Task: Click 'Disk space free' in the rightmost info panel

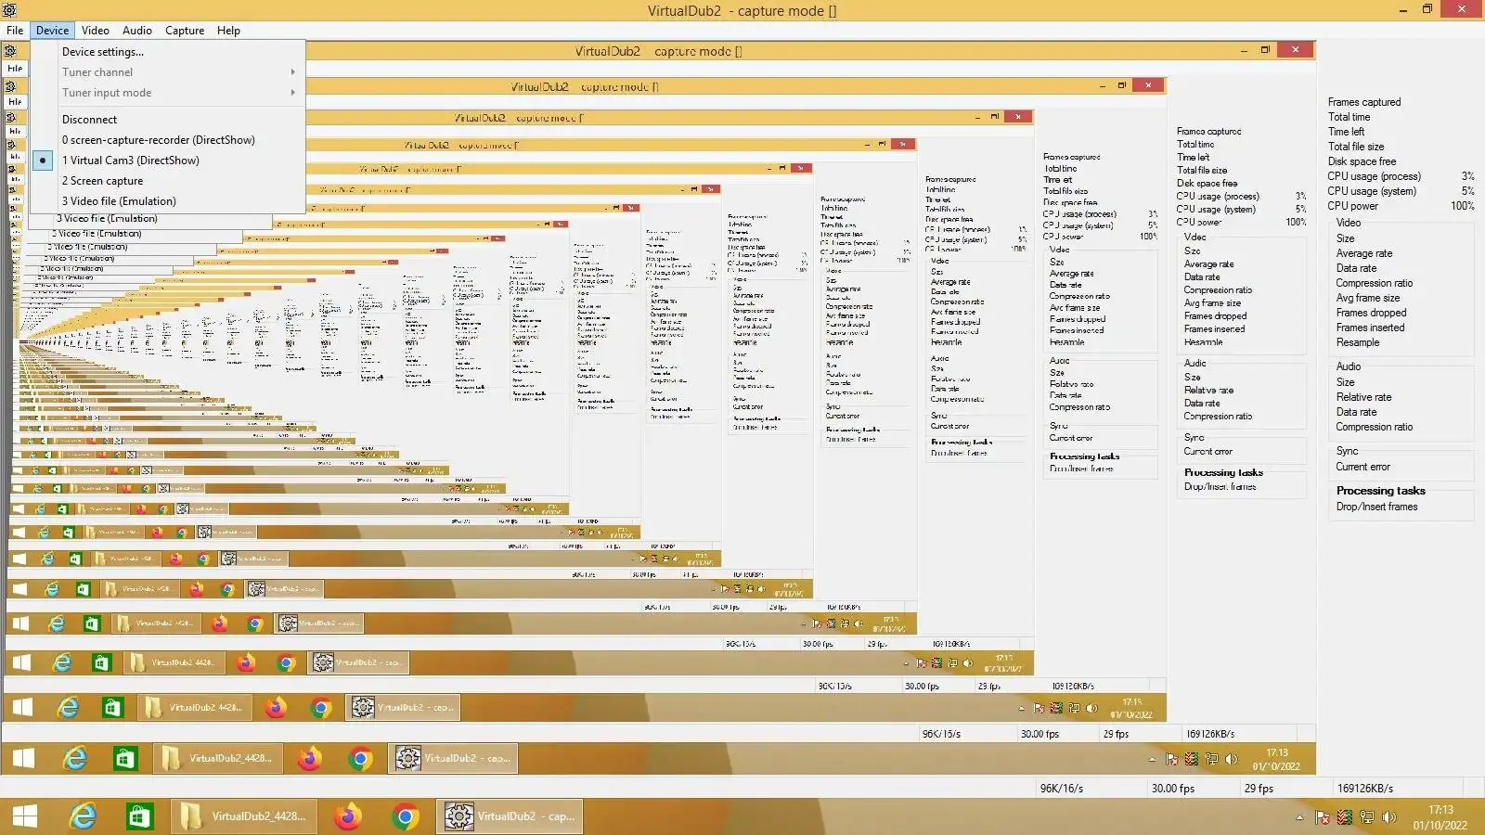Action: pos(1362,161)
